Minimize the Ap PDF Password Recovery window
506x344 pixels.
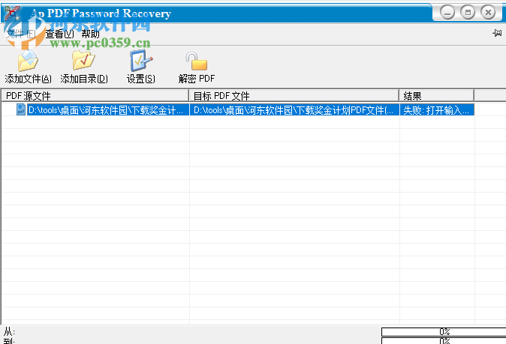447,13
